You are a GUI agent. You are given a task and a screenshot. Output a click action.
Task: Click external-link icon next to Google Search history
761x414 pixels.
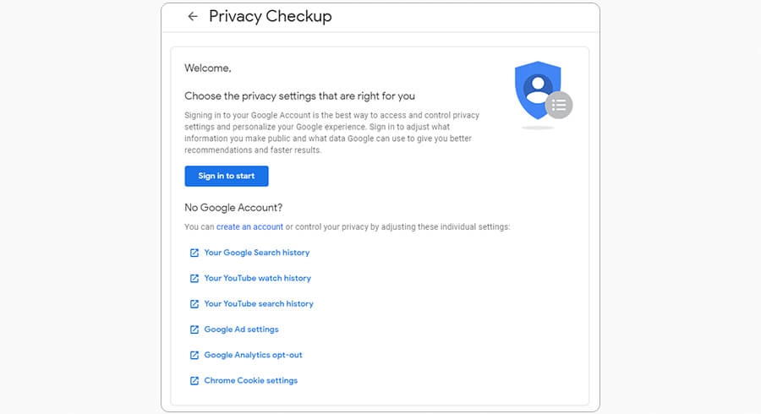tap(194, 253)
